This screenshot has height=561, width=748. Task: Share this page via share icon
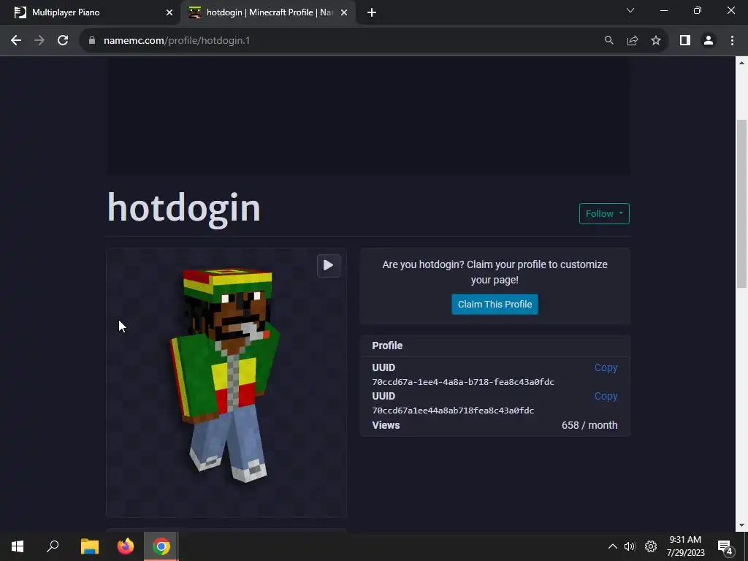633,41
